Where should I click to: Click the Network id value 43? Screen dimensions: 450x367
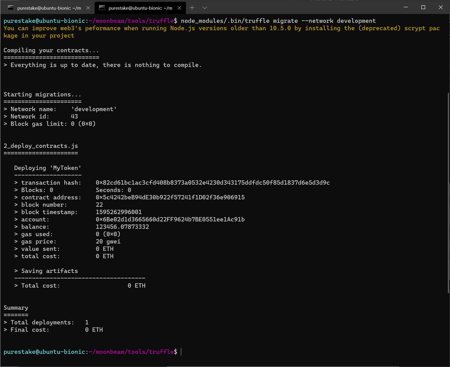coord(74,116)
